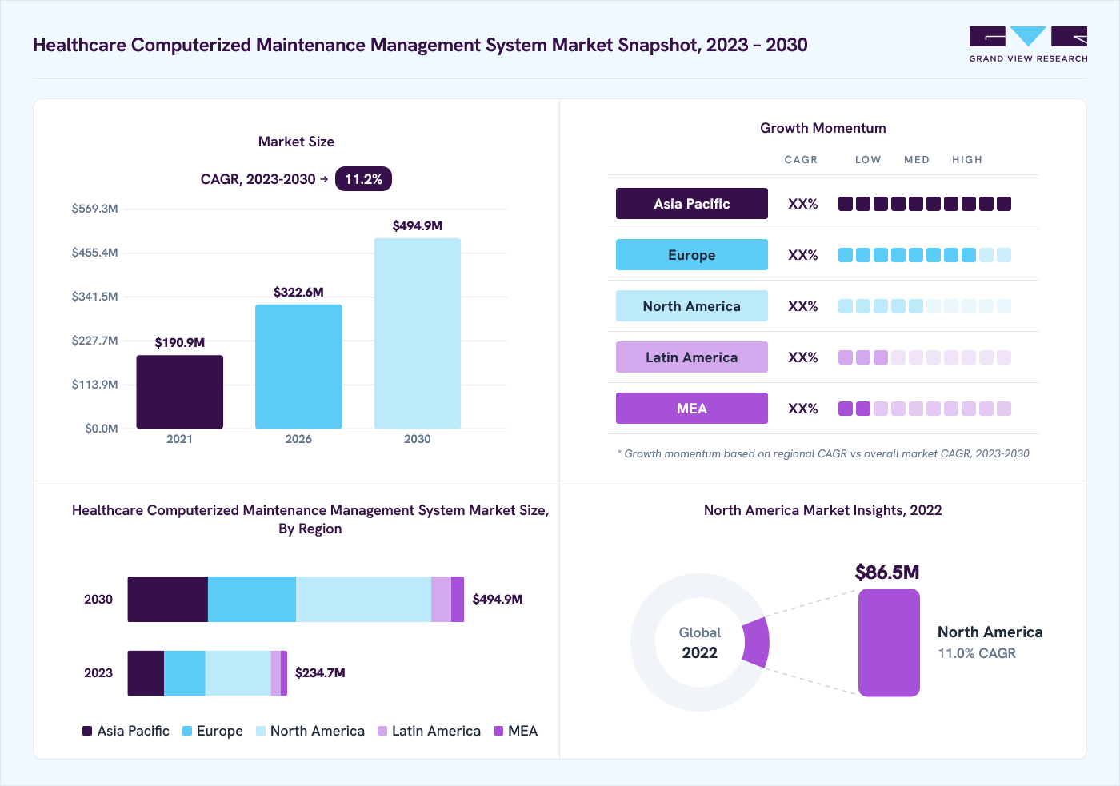Click the $569.3M axis label
This screenshot has height=786, width=1120.
[x=95, y=209]
